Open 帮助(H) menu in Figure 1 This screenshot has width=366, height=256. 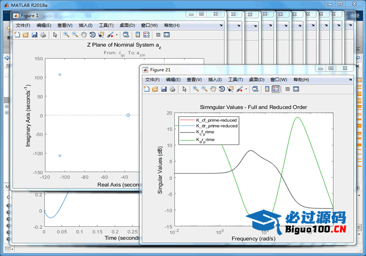(x=171, y=26)
